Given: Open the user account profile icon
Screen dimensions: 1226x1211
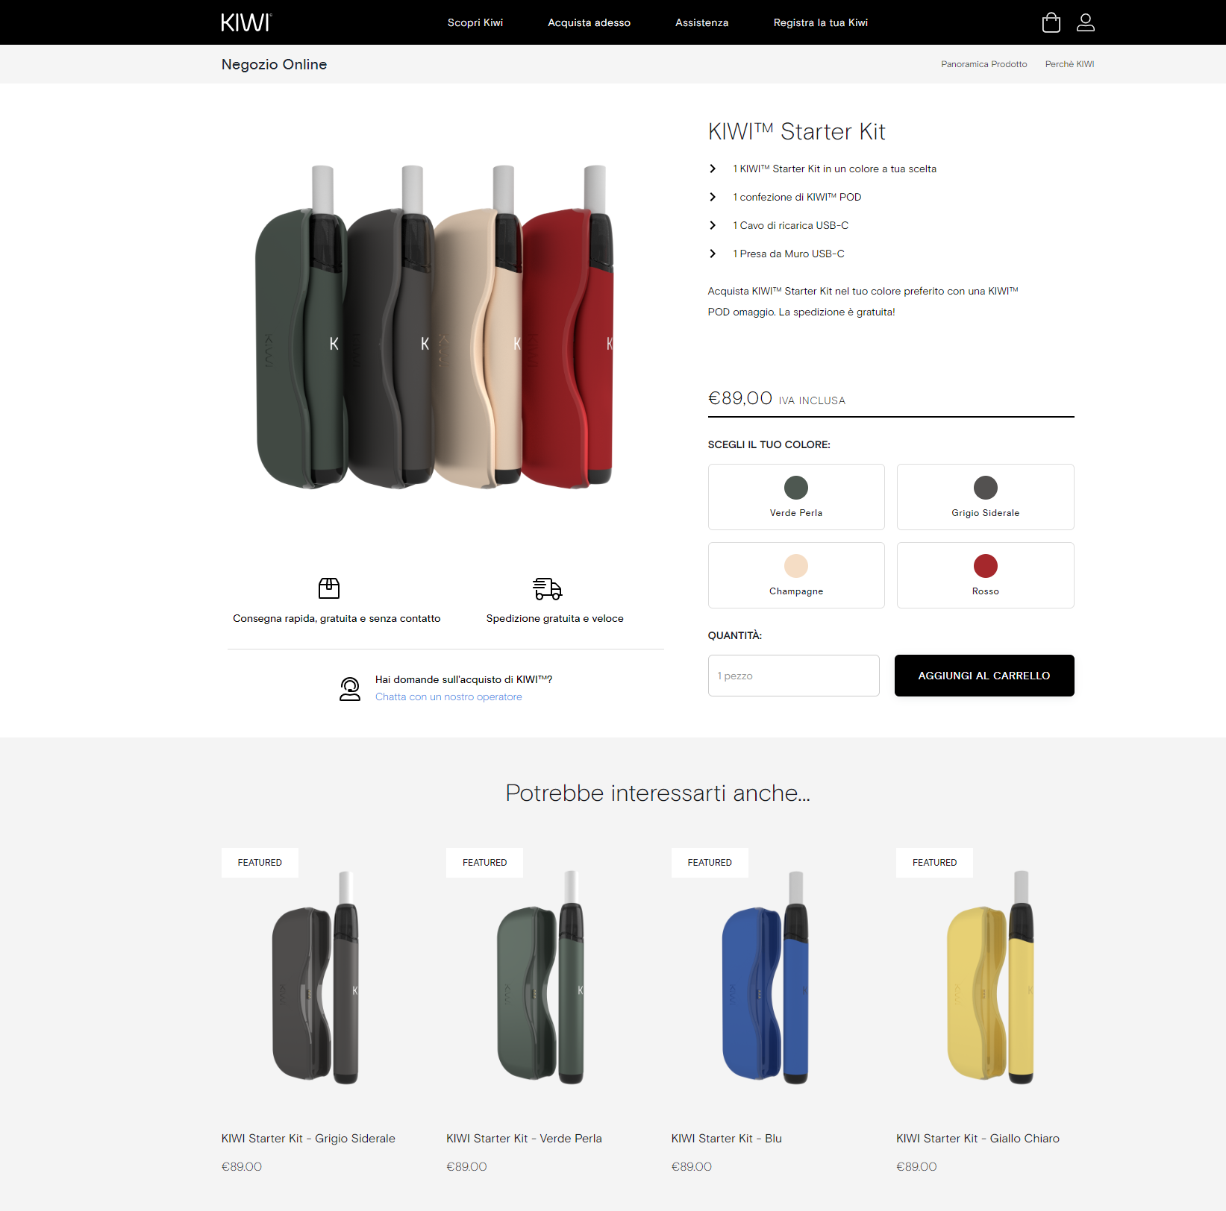Looking at the screenshot, I should (1086, 22).
